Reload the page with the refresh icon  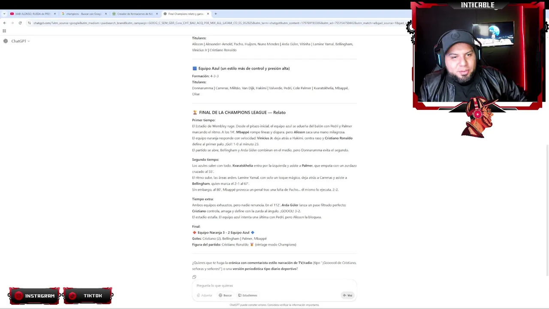coord(20,23)
